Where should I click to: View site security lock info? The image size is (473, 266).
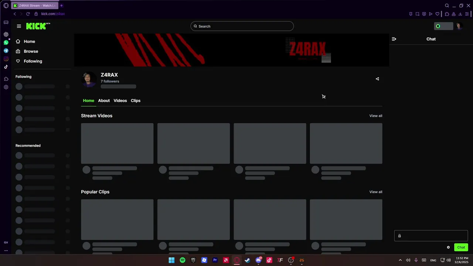[36, 14]
